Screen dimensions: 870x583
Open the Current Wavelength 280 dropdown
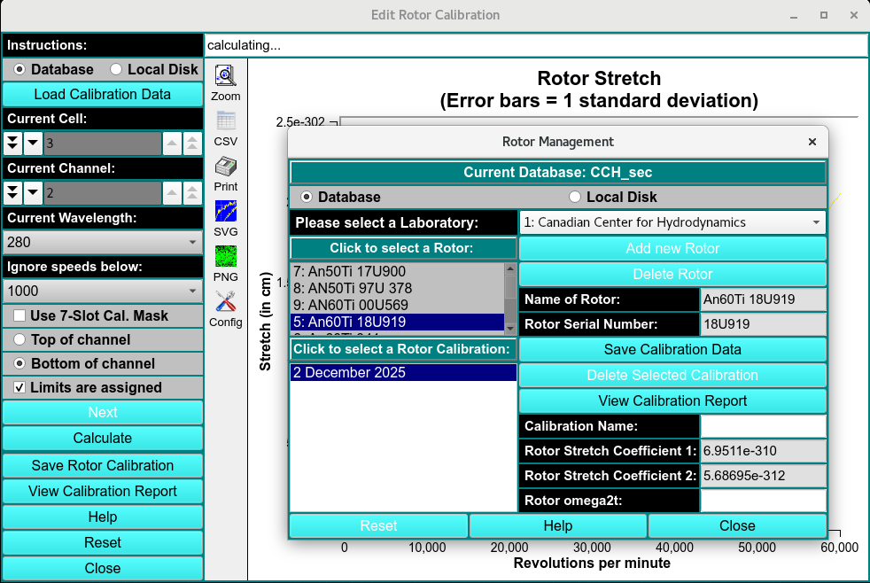click(x=103, y=242)
